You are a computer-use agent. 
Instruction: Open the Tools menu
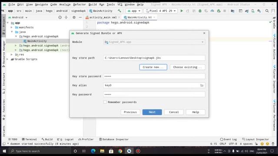tap(111, 4)
